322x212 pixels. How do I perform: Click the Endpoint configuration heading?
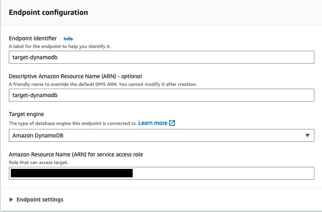coord(48,12)
